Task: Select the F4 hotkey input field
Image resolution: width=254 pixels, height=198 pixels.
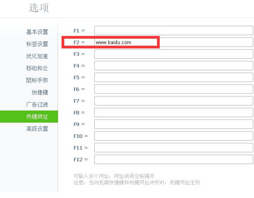Action: pos(173,66)
